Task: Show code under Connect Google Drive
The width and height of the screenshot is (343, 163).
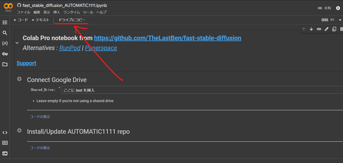Action: (40, 117)
